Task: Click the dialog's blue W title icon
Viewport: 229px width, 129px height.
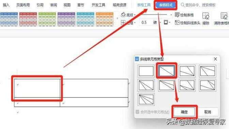Action: click(137, 59)
